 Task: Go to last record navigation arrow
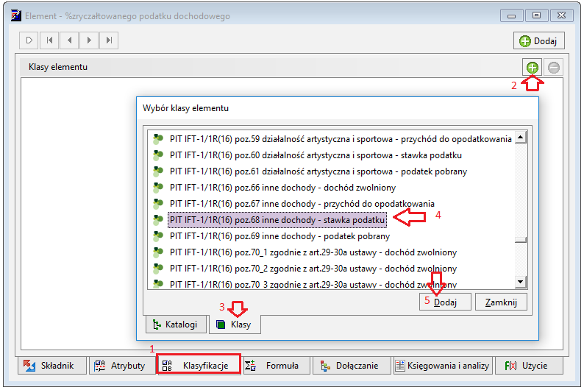(x=109, y=40)
